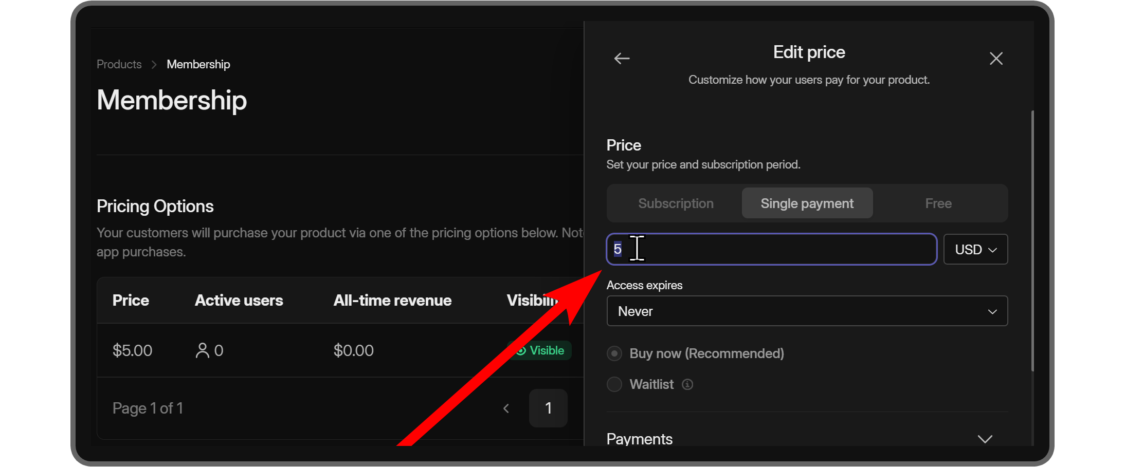This screenshot has width=1125, height=467.
Task: Click the person icon in Active users column
Action: [203, 350]
